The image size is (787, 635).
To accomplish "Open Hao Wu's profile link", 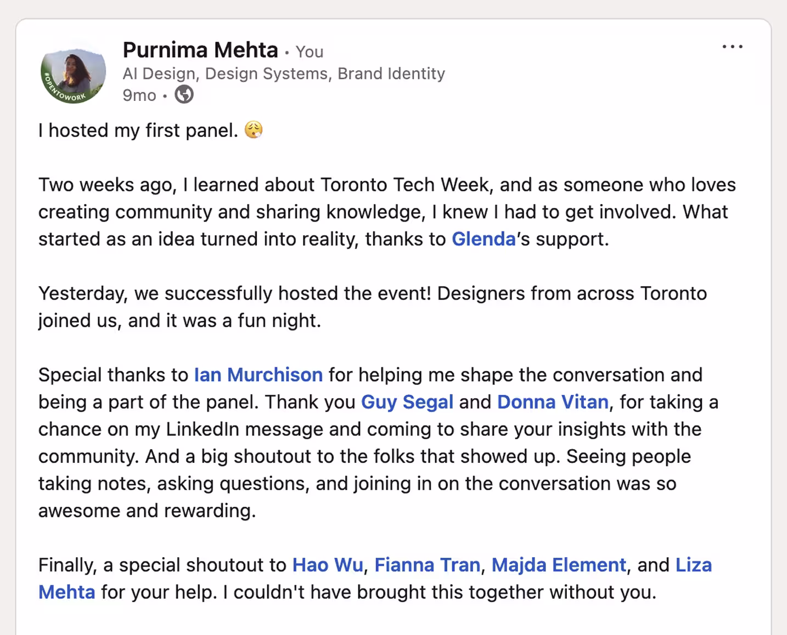I will [x=328, y=565].
